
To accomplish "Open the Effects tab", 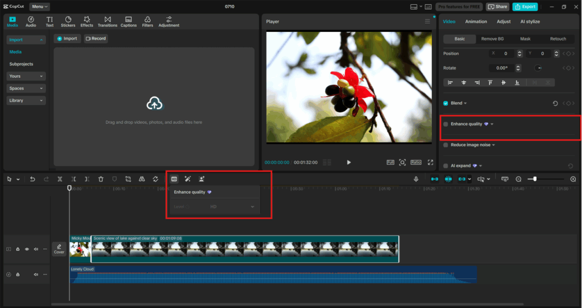I will (x=86, y=22).
